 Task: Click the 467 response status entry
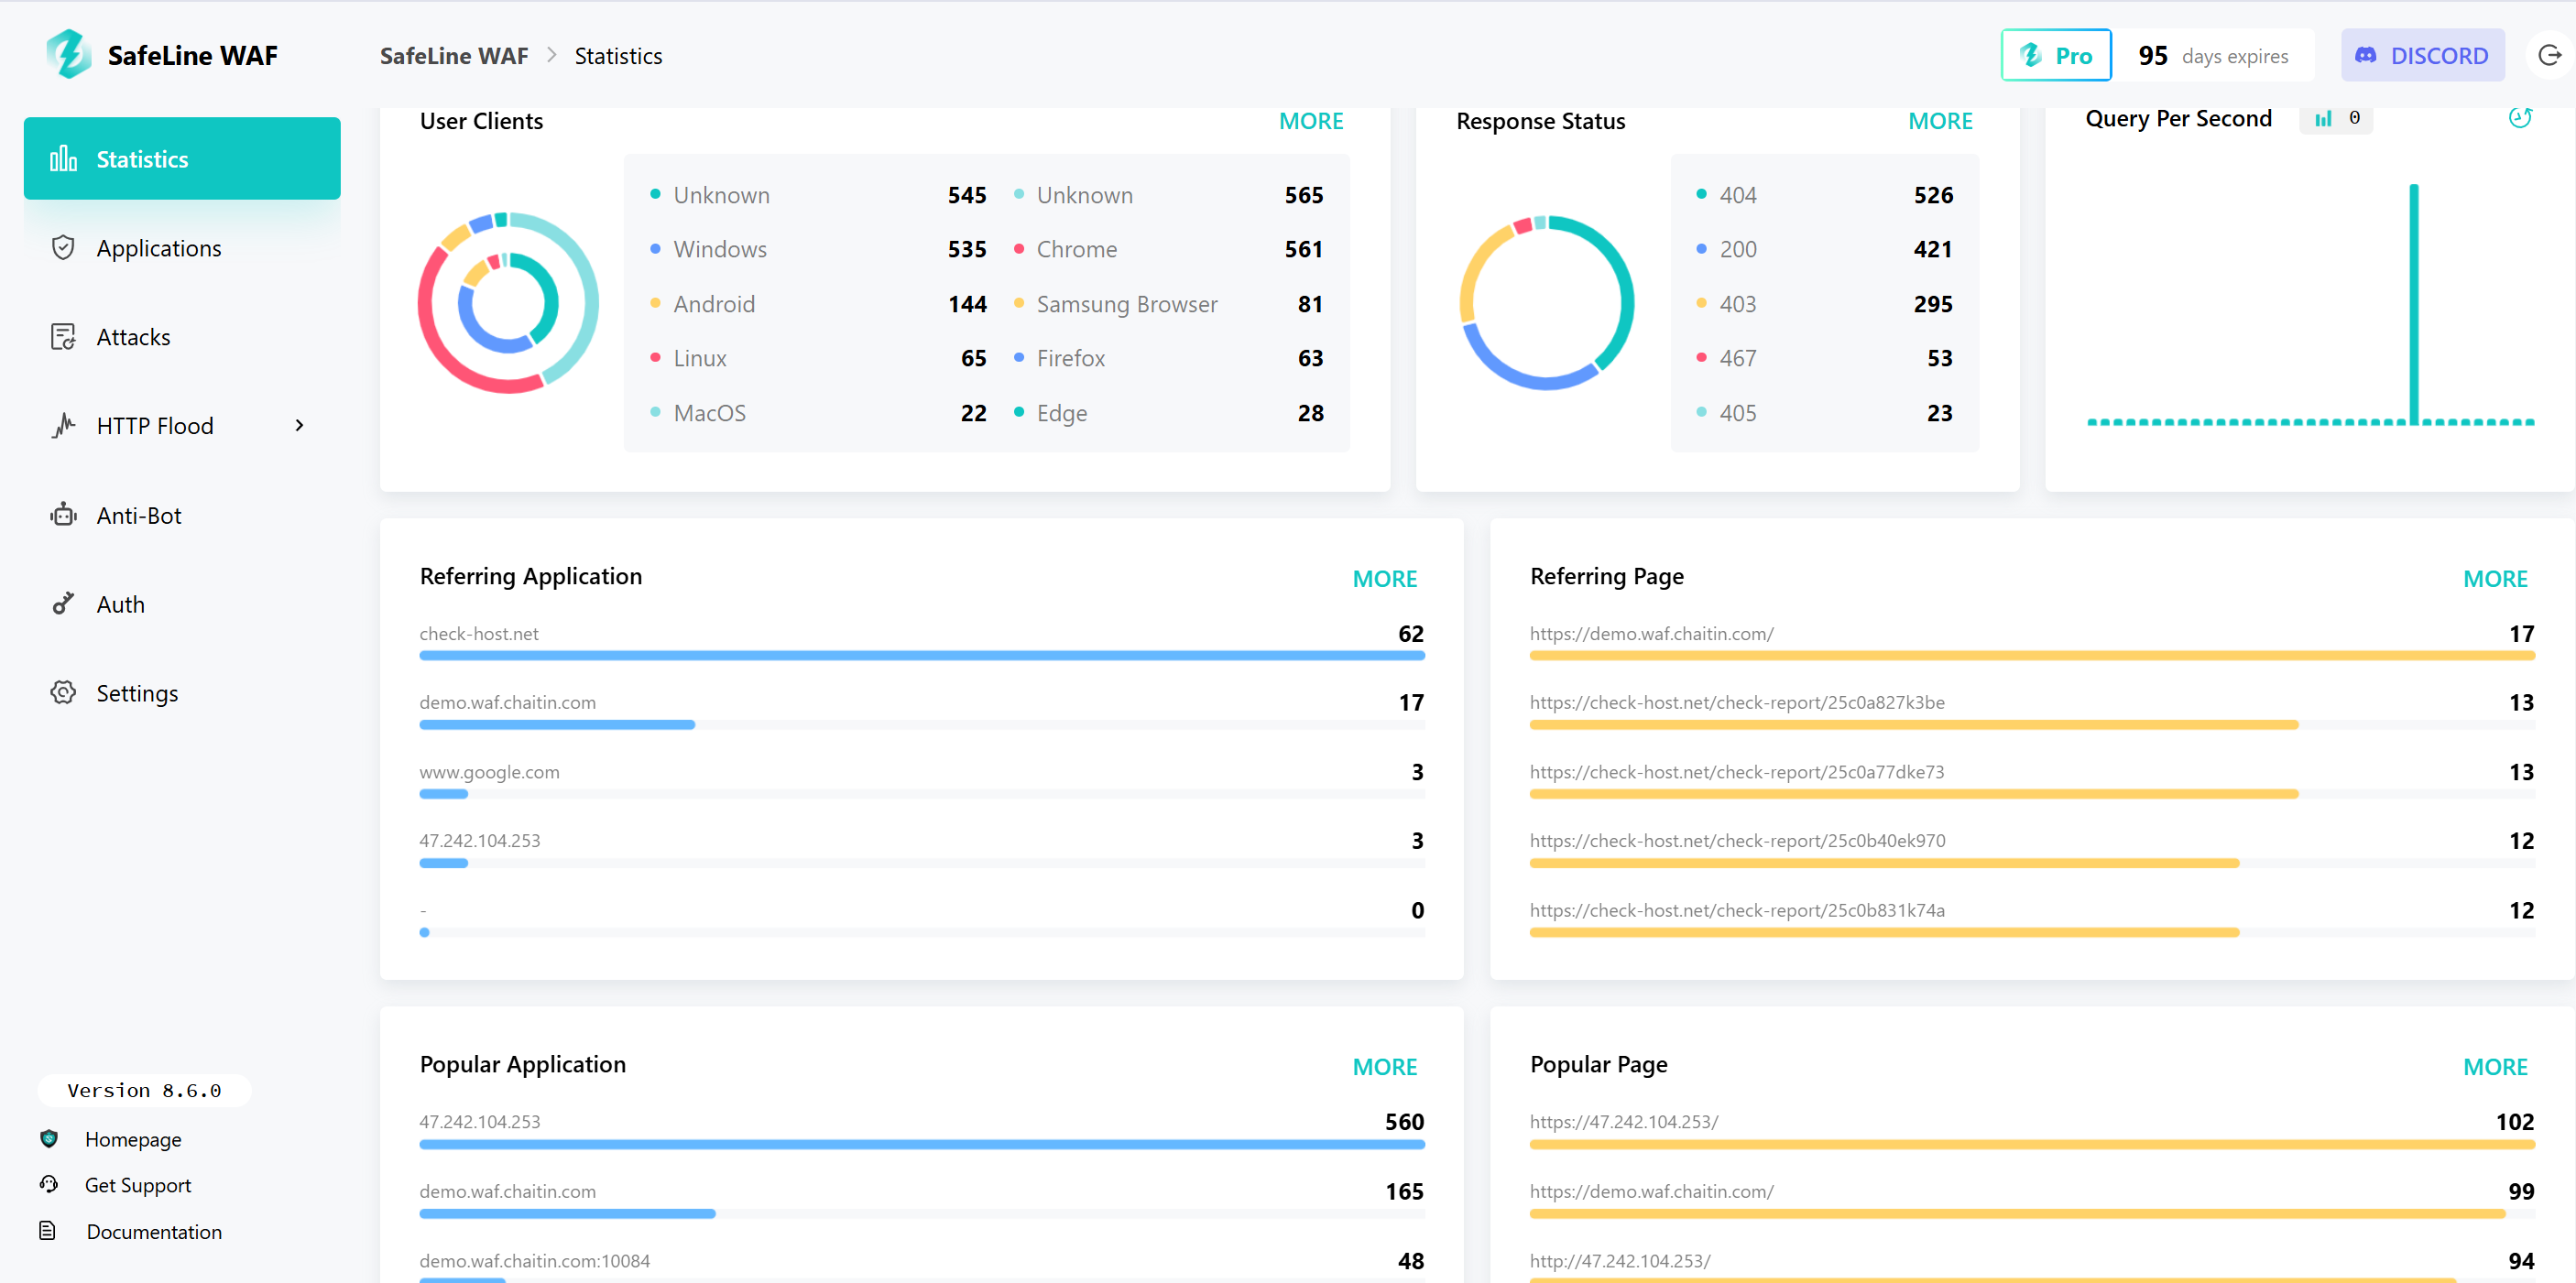[x=1824, y=357]
